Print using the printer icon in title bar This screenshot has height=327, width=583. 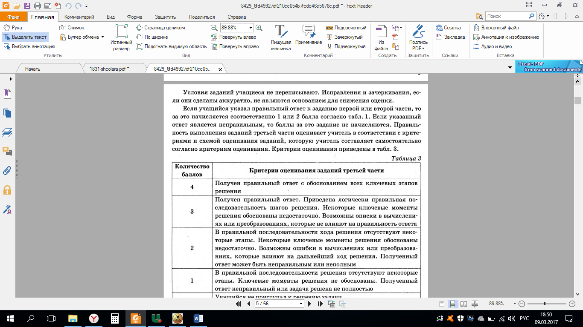coord(37,6)
